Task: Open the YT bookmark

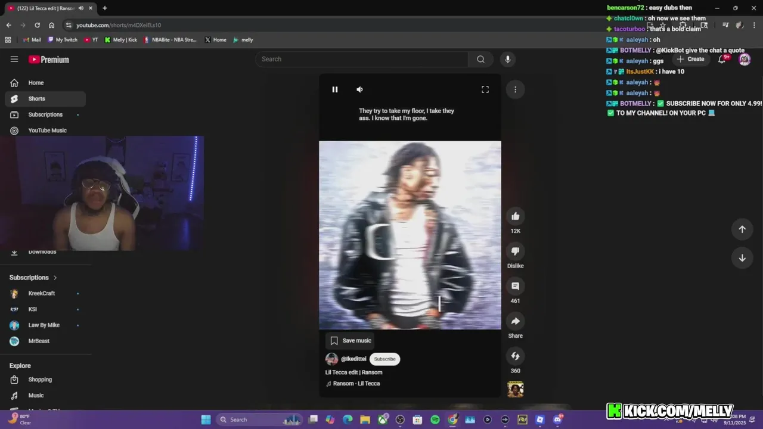Action: coord(91,40)
